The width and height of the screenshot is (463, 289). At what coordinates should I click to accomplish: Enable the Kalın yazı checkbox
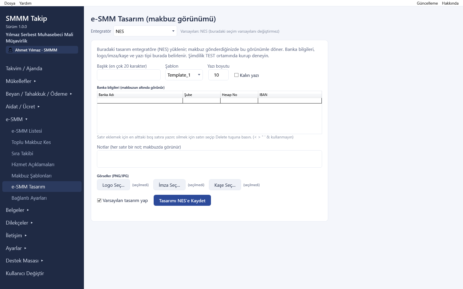[x=236, y=75]
